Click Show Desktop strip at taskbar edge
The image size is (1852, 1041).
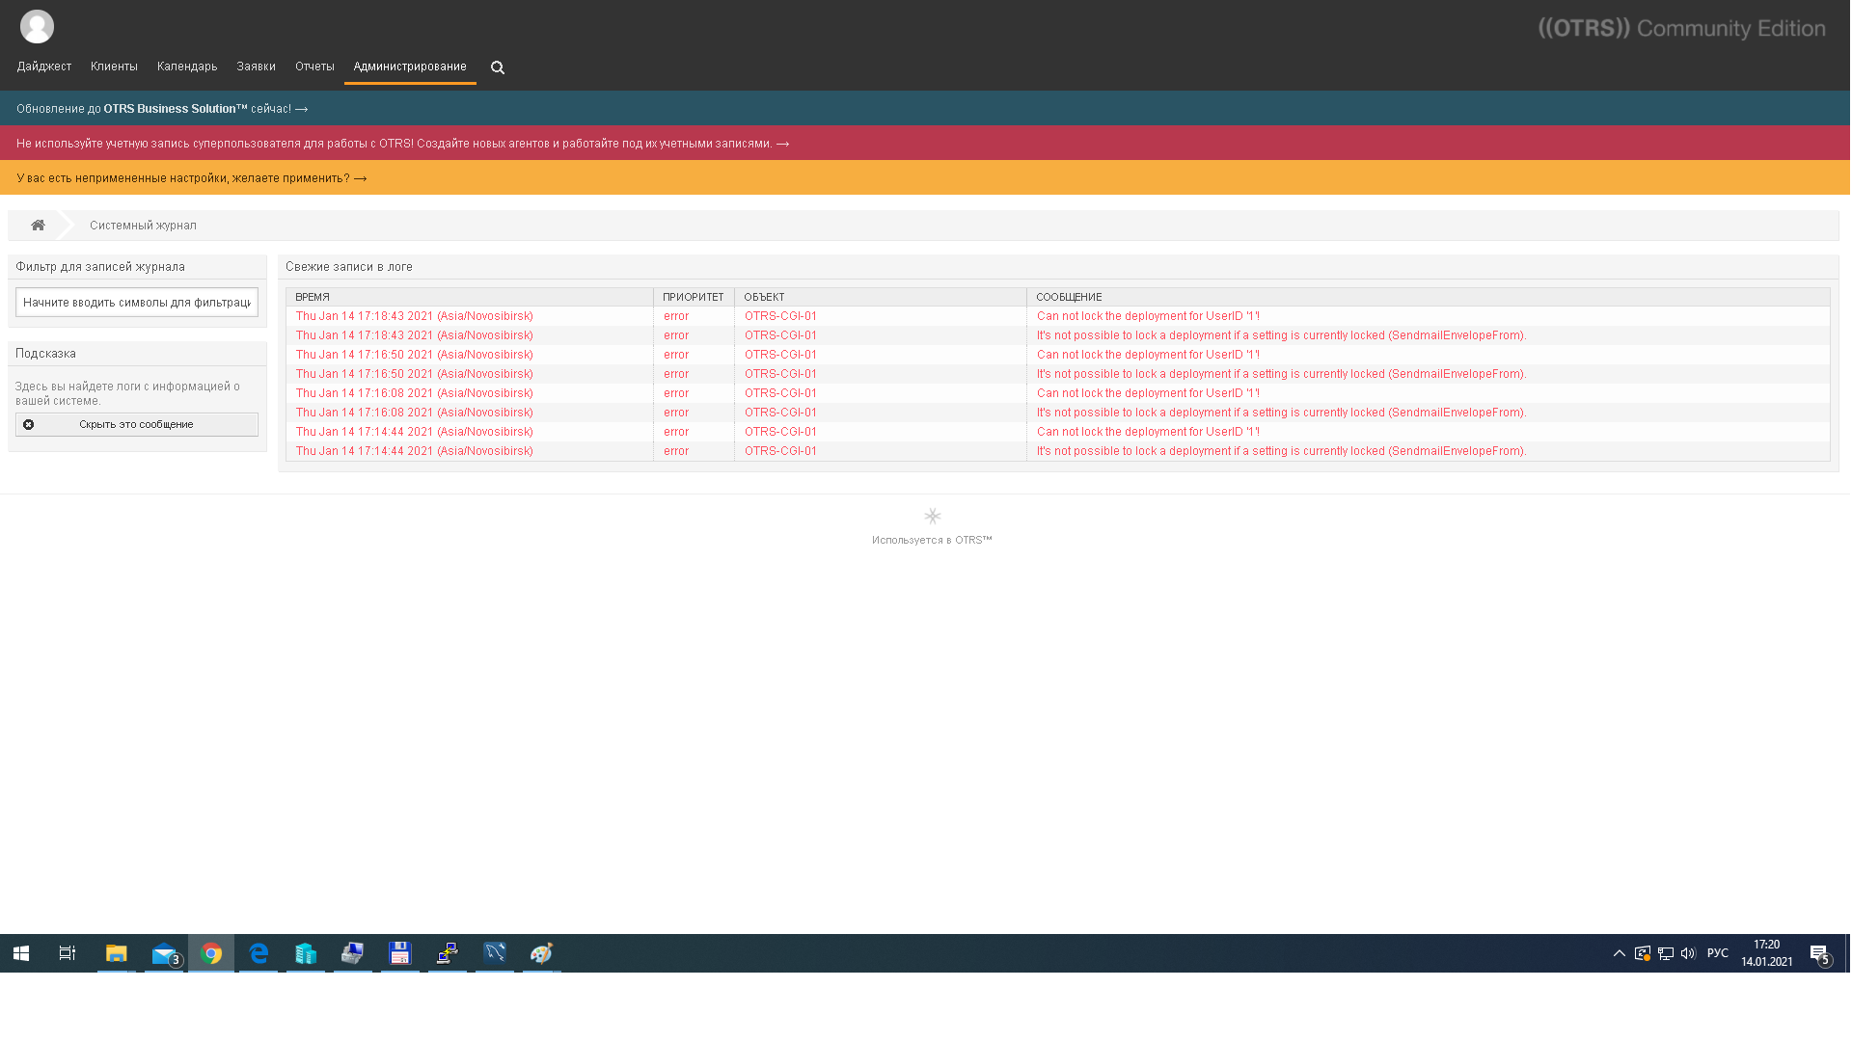point(1848,953)
